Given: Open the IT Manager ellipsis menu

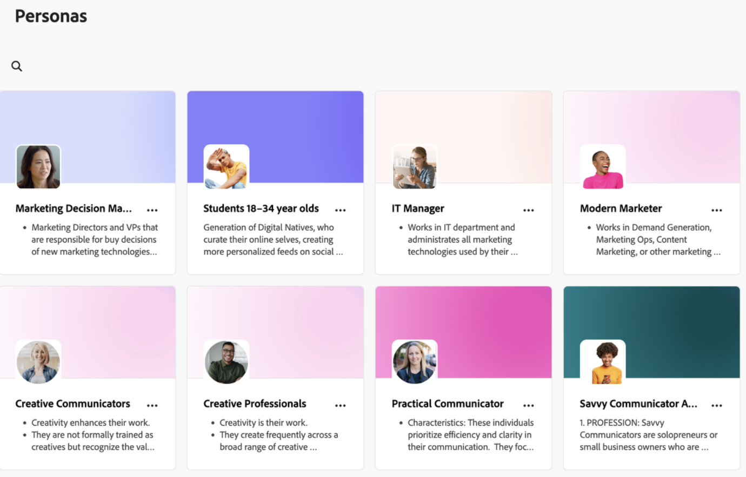Looking at the screenshot, I should pos(529,210).
